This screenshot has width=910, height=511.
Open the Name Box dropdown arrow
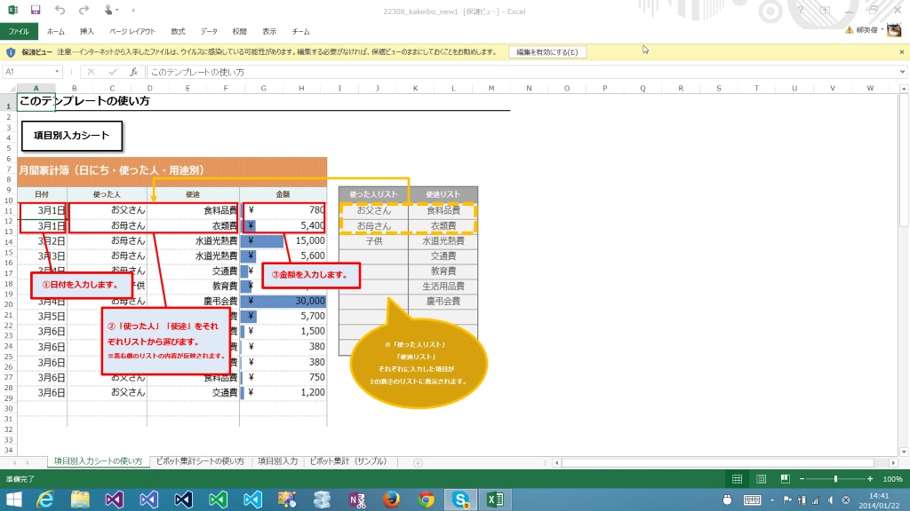pyautogui.click(x=57, y=72)
